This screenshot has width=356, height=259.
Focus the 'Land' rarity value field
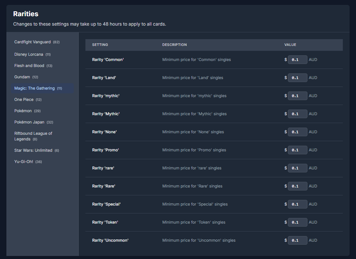pyautogui.click(x=297, y=78)
